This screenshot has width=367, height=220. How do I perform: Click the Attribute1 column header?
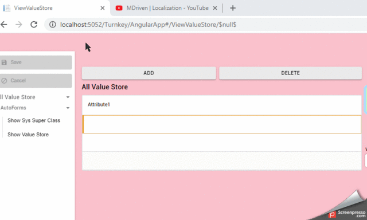(99, 104)
